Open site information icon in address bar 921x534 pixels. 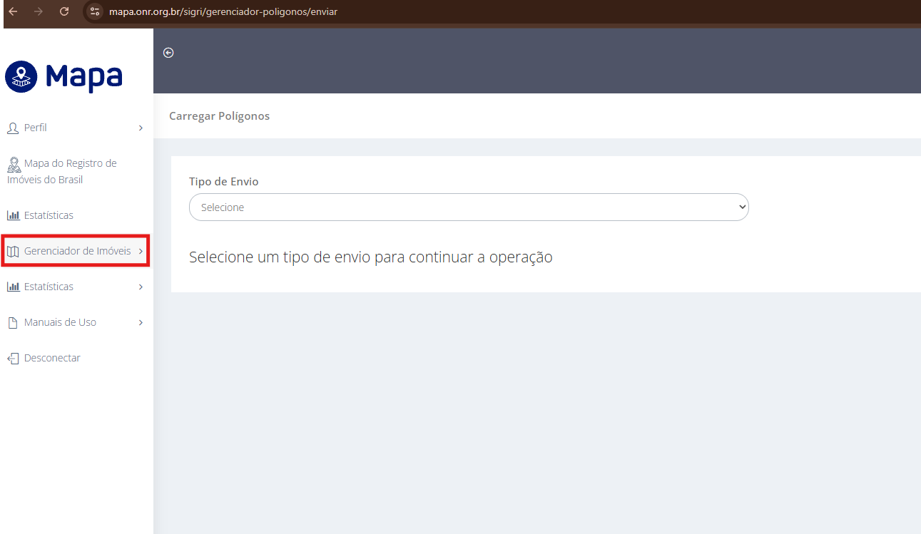95,11
